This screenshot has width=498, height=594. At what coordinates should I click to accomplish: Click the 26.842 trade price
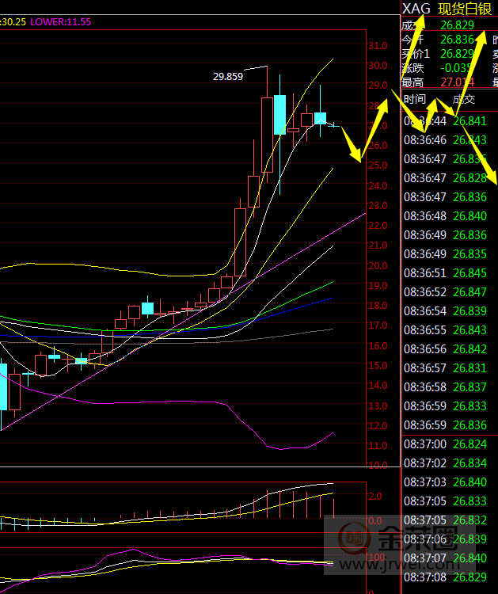[x=469, y=349]
